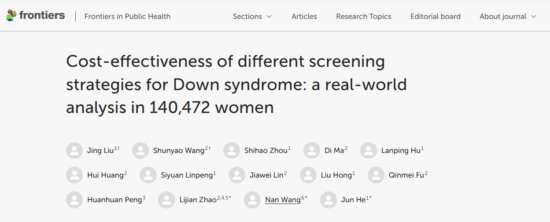Open Nan Wang's author profile link

point(283,200)
